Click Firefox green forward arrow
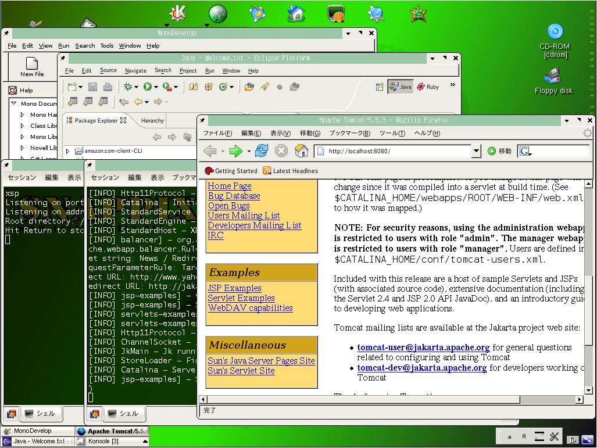The image size is (597, 448). tap(235, 151)
